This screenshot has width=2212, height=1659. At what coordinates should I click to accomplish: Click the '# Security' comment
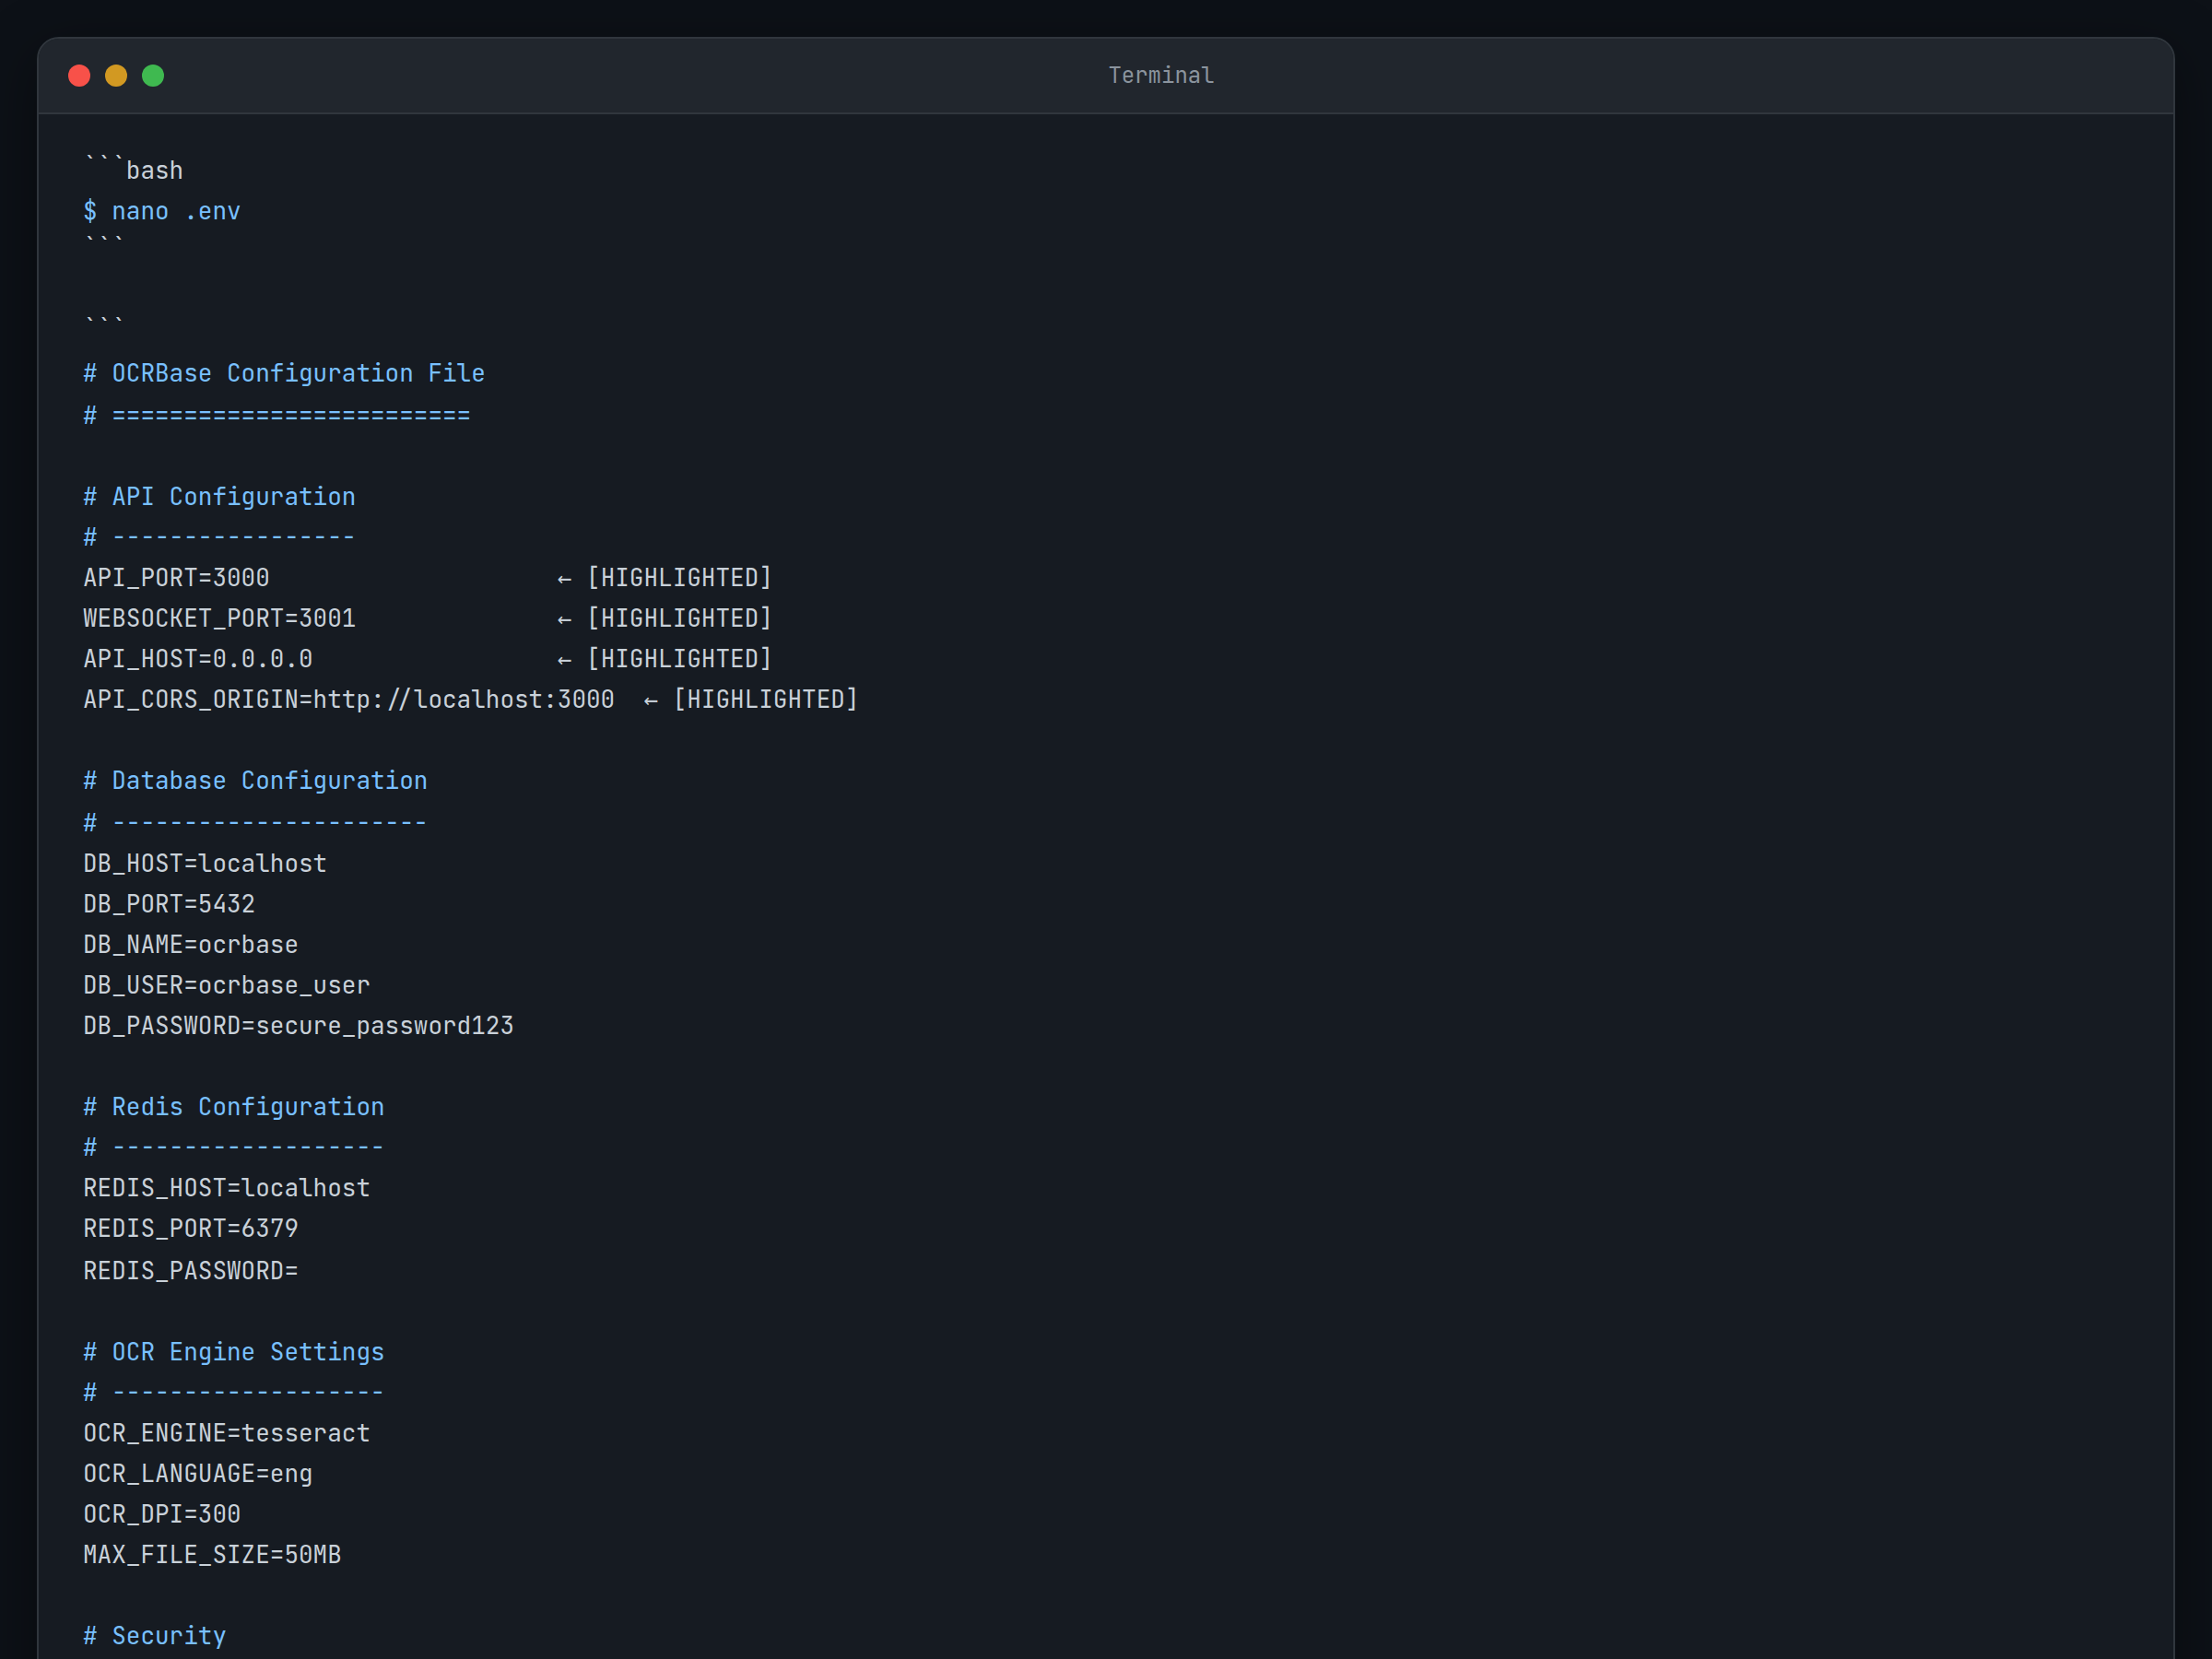(x=155, y=1636)
